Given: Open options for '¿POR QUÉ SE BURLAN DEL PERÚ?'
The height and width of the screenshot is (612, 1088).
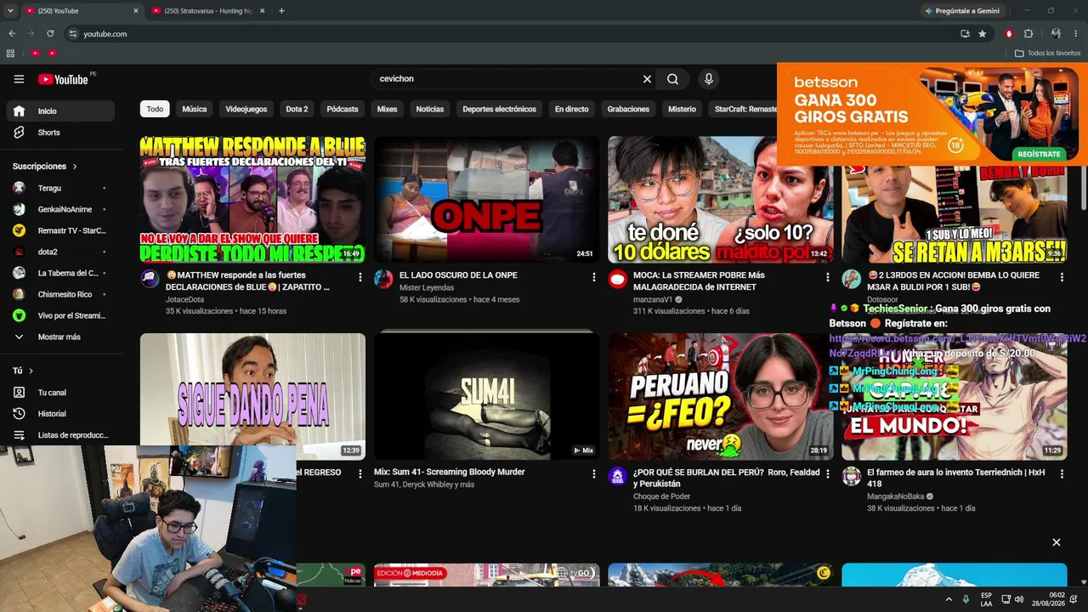Looking at the screenshot, I should [x=827, y=474].
